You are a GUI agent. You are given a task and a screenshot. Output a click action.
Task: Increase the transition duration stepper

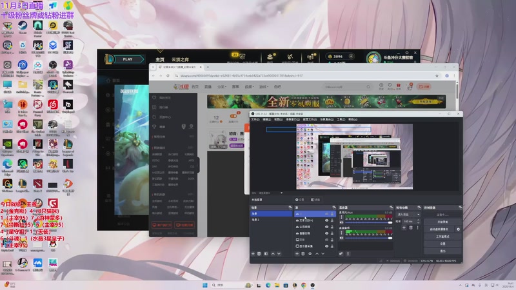(418, 220)
